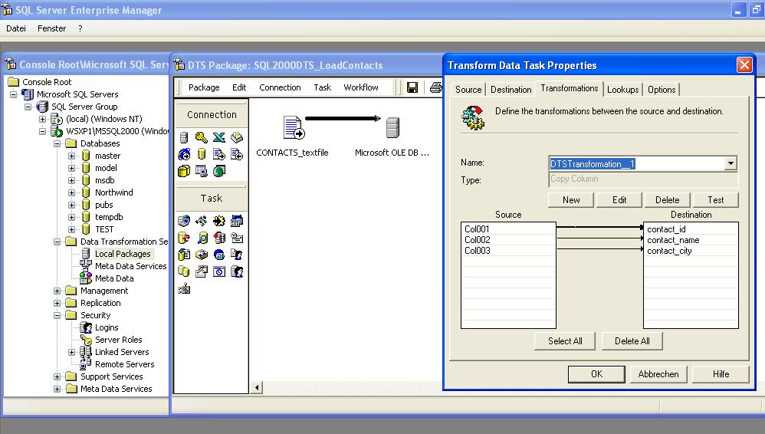Click the Select All button
The height and width of the screenshot is (434, 765).
[565, 341]
